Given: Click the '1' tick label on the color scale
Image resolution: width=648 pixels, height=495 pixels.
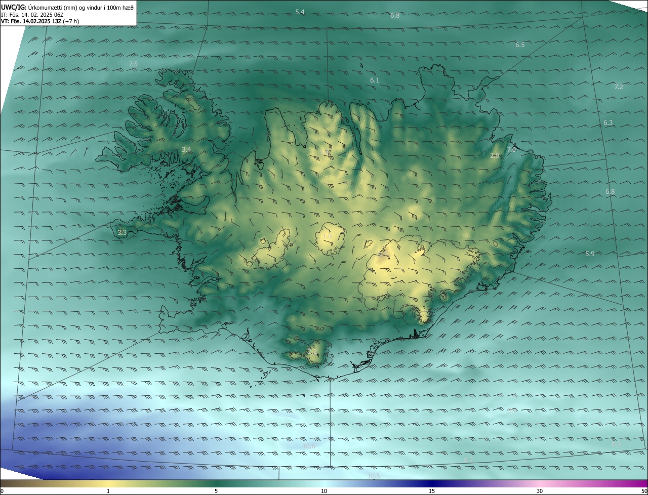Looking at the screenshot, I should pyautogui.click(x=108, y=491).
